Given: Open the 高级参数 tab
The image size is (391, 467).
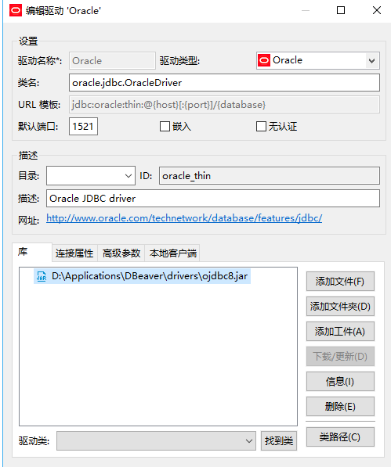Looking at the screenshot, I should (x=121, y=253).
